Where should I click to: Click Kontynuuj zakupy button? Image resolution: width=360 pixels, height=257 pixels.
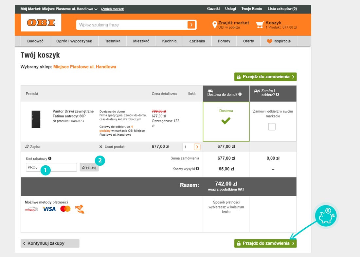point(50,243)
